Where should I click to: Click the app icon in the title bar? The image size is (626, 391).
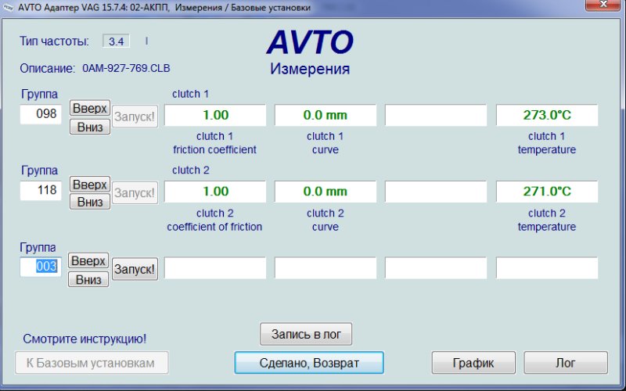coord(8,7)
